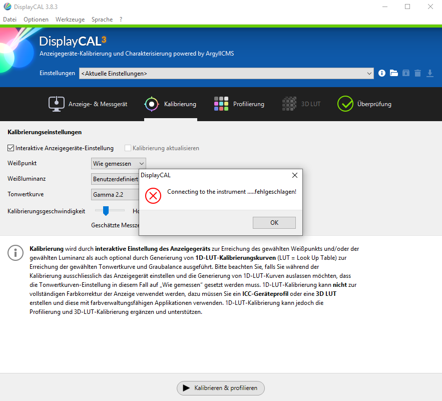The image size is (442, 401).
Task: Close the DisplayCAL error dialog
Action: (x=295, y=175)
